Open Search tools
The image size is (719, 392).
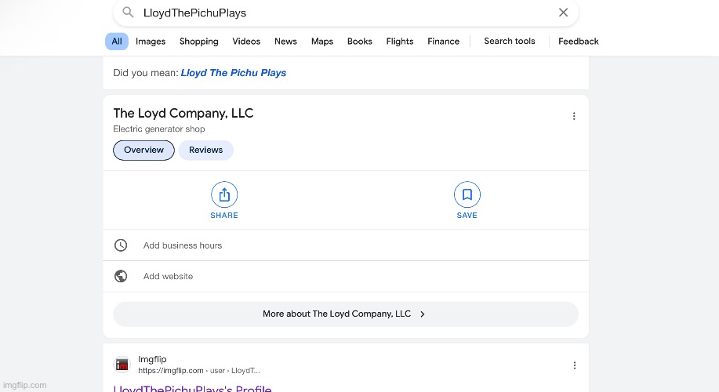(x=510, y=41)
